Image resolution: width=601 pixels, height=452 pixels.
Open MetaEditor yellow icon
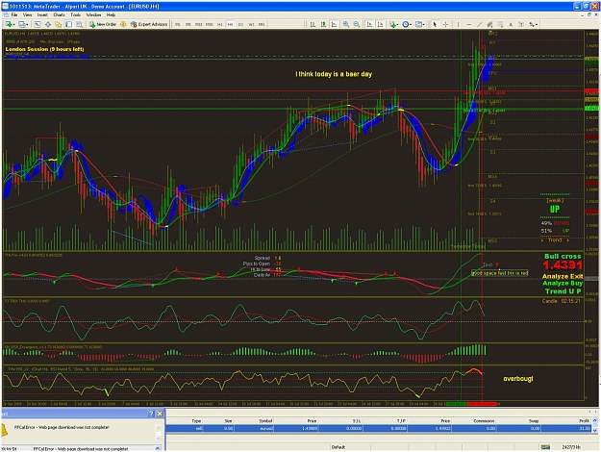tap(123, 24)
